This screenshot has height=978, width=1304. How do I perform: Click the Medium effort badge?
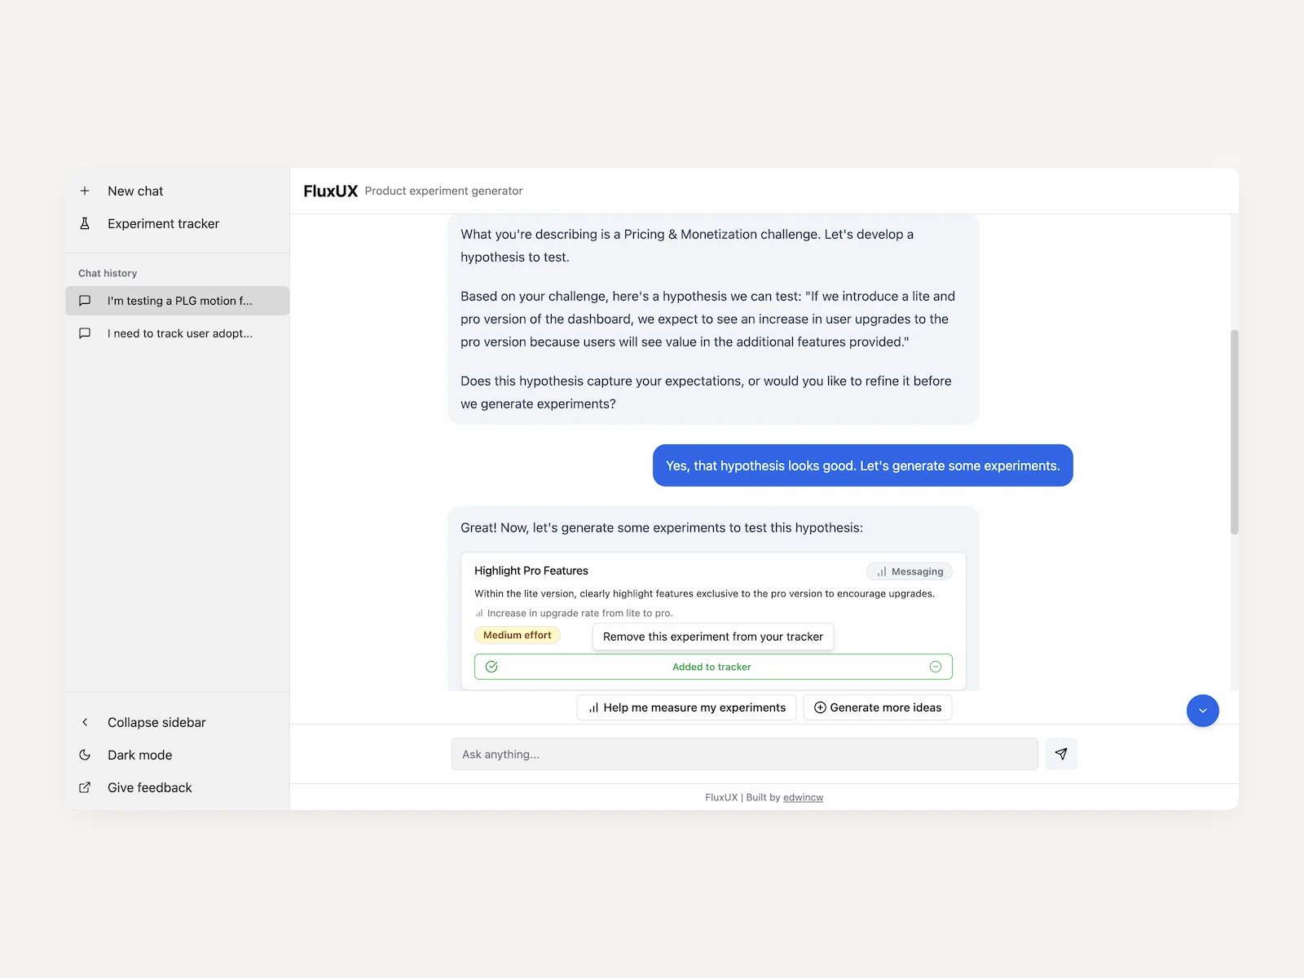(x=518, y=635)
